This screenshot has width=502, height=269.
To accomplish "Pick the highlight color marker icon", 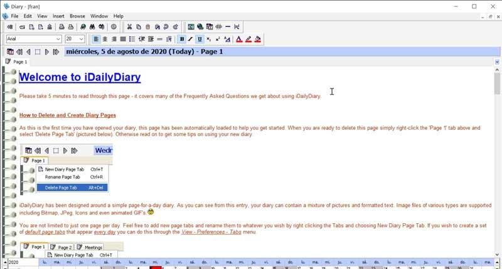I will tap(248, 39).
